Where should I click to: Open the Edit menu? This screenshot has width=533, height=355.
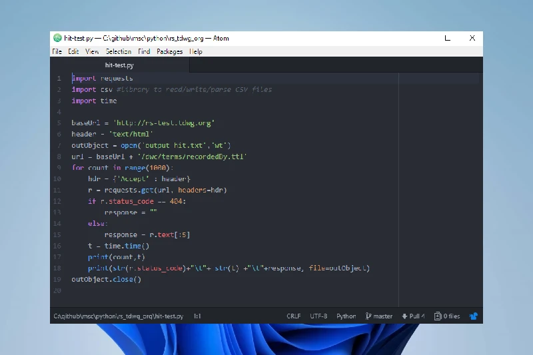(x=73, y=51)
